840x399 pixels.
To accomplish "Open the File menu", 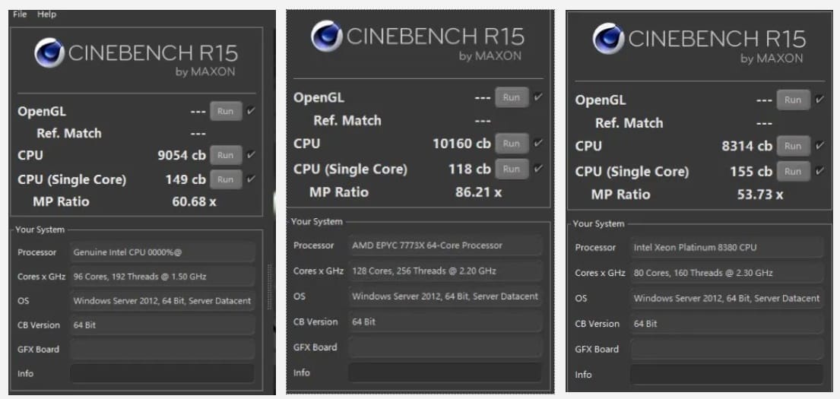I will 19,14.
